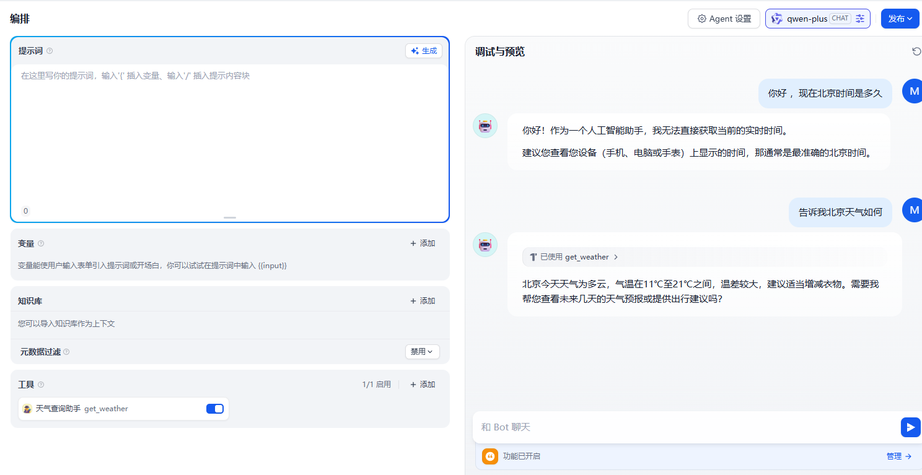The image size is (922, 475).
Task: Click the help icon beside 提示词
Action: click(50, 51)
